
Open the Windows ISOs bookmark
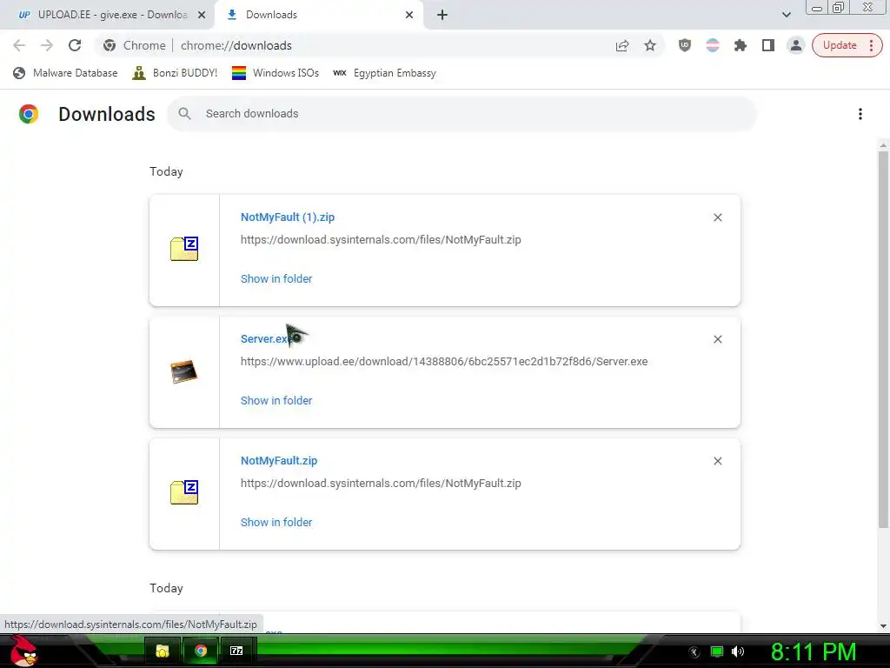[276, 73]
